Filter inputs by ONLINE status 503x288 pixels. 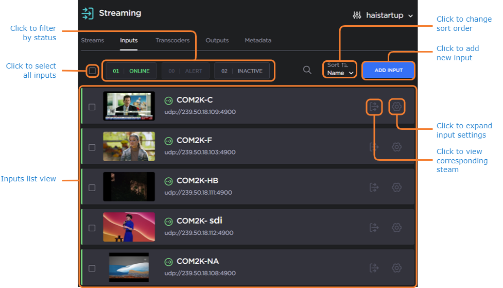coord(131,71)
